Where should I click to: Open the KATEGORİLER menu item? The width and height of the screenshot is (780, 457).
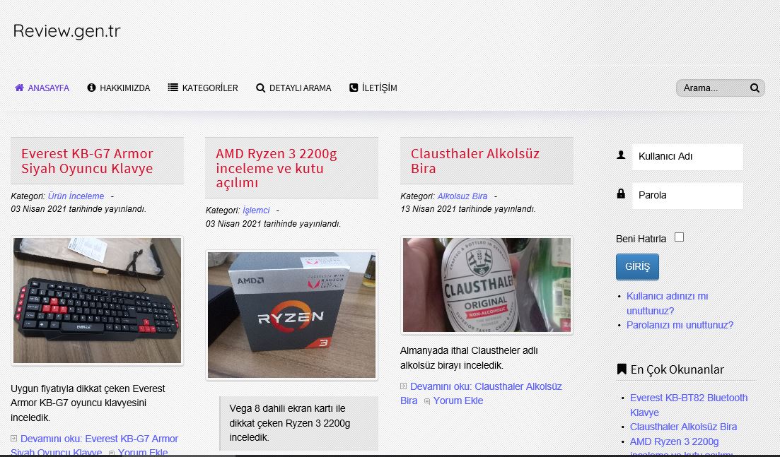(209, 88)
